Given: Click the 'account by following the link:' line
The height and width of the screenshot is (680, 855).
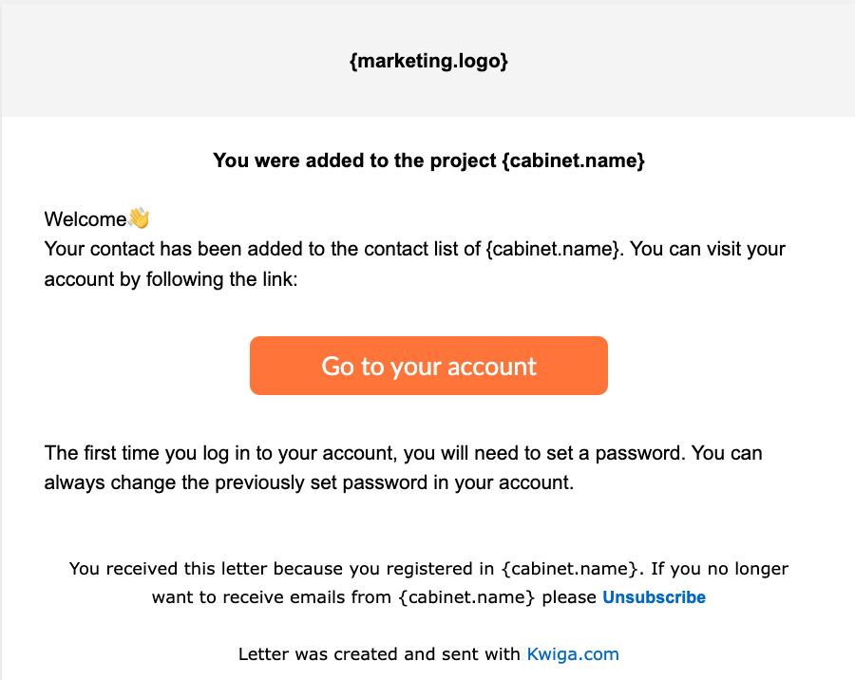Looking at the screenshot, I should point(171,279).
